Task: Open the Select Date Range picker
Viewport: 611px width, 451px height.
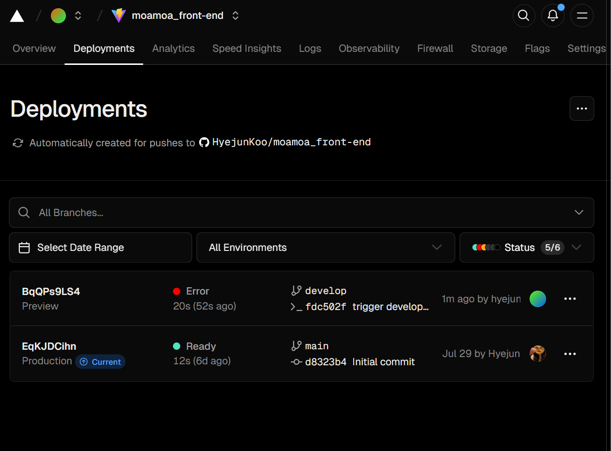Action: coord(100,248)
